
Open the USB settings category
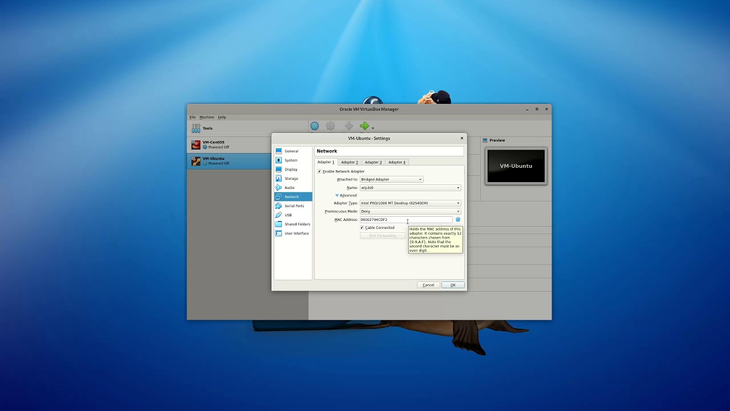pos(293,215)
